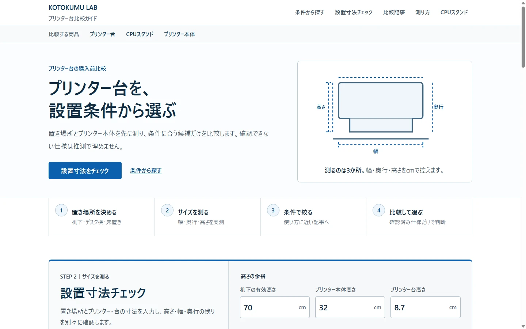The width and height of the screenshot is (526, 329).
Task: Open CPUスタンド in the top header menu
Action: [454, 12]
